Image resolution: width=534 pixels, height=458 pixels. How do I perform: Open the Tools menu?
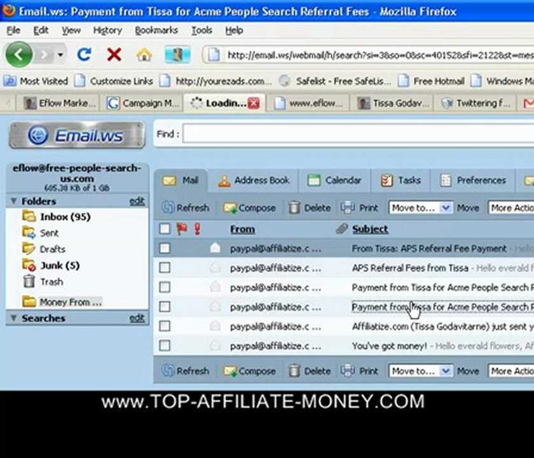[202, 31]
